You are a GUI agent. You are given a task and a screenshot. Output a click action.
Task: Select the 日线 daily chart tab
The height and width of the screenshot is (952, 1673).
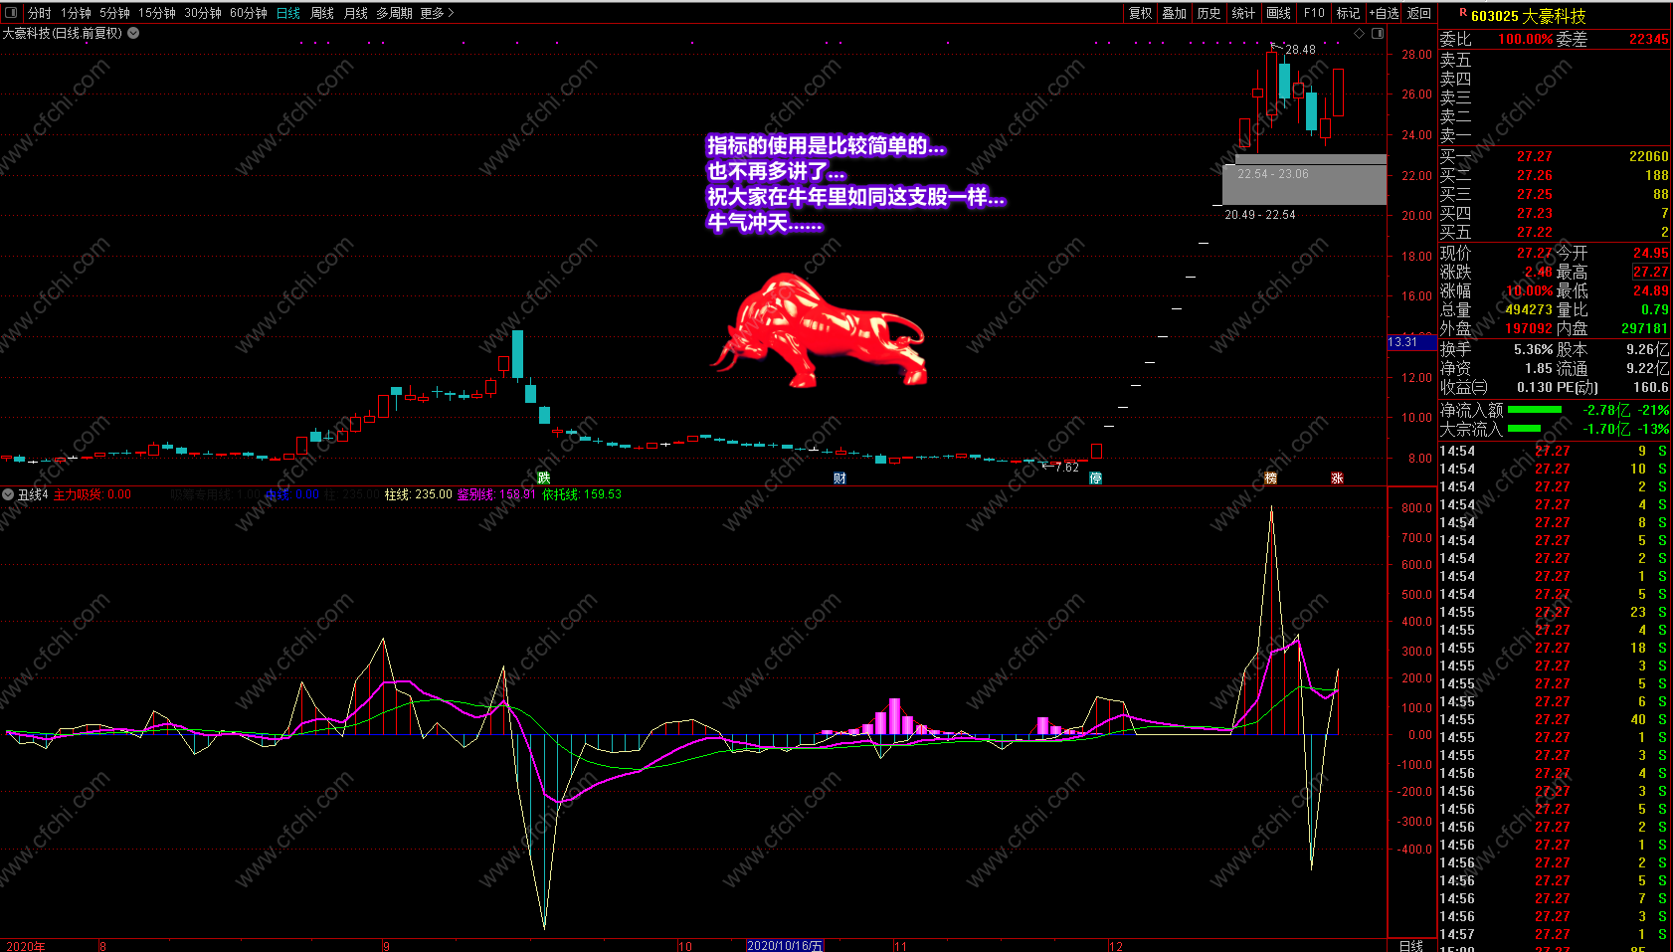pos(288,13)
